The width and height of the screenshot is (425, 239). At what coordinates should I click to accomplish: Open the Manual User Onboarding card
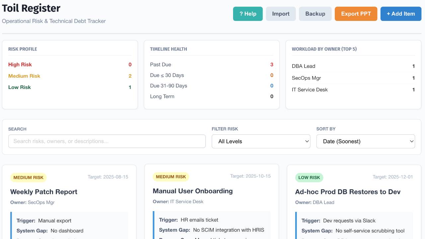coord(193,191)
